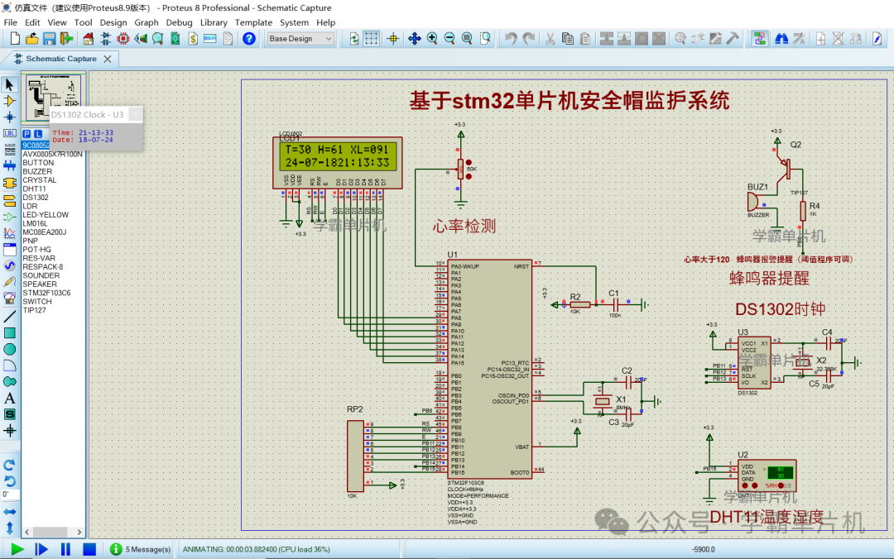Click the Cut scissors icon
Image resolution: width=894 pixels, height=559 pixels.
coord(550,38)
